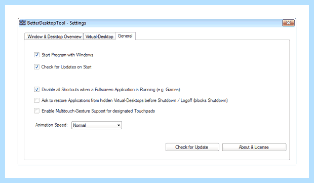Image resolution: width=314 pixels, height=183 pixels.
Task: Click the Check for Update button
Action: click(192, 147)
